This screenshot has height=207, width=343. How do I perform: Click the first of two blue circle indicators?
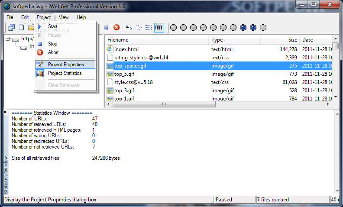pyautogui.click(x=243, y=28)
